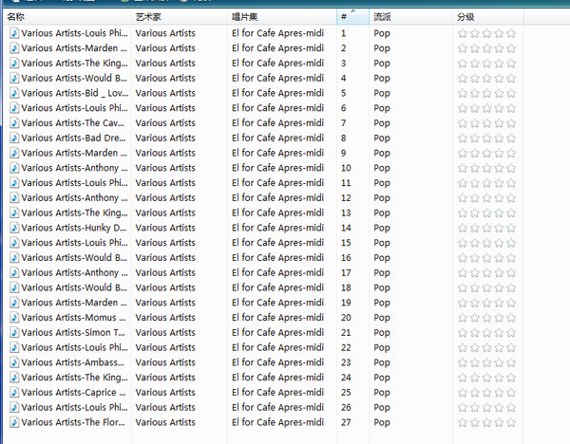The image size is (570, 444).
Task: Select the icon beside Various Artists-Bad Dre...
Action: coord(14,138)
